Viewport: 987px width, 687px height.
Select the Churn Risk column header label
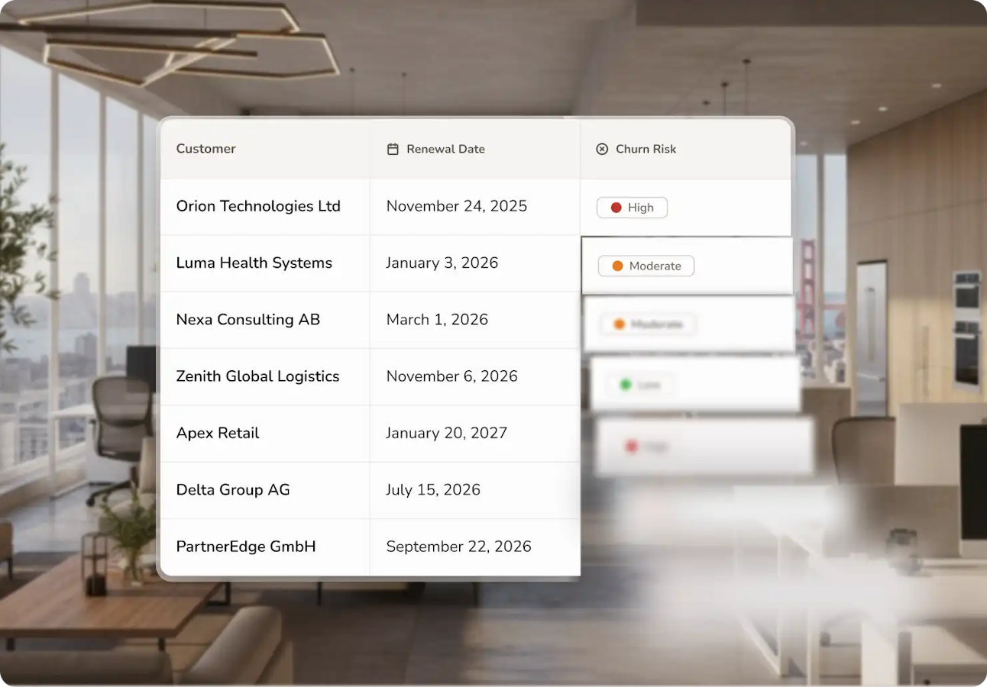tap(646, 150)
